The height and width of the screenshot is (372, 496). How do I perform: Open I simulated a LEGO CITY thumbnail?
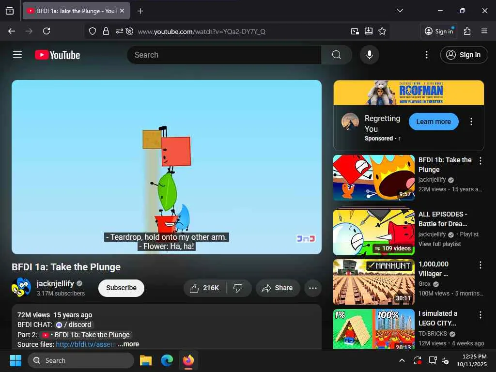coord(374,329)
